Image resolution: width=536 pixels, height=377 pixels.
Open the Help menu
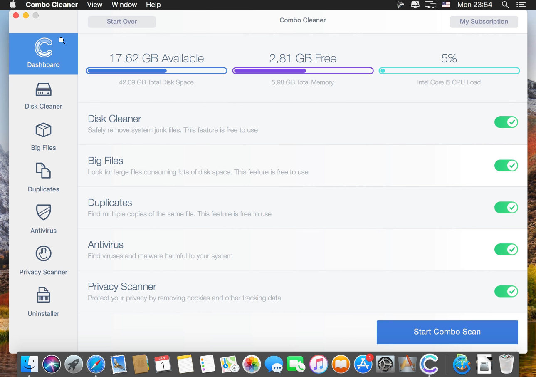(153, 5)
